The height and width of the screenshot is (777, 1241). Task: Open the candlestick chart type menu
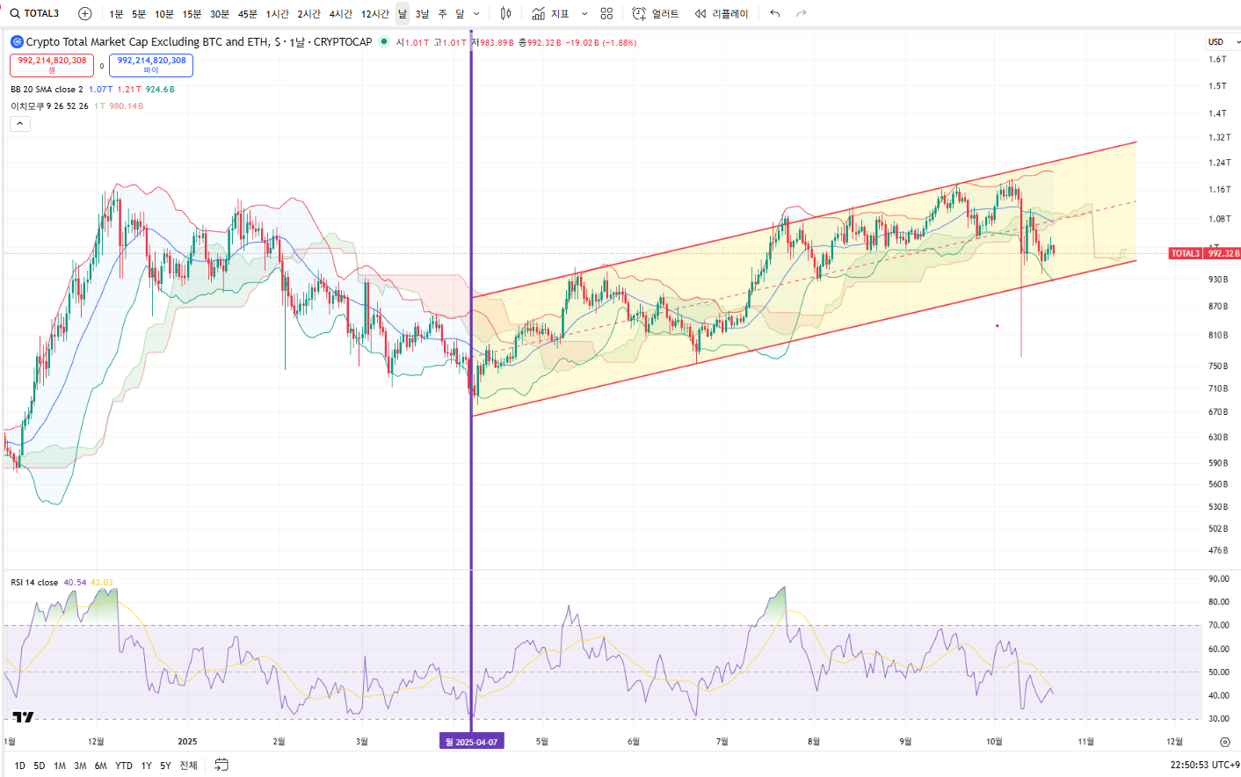coord(505,13)
